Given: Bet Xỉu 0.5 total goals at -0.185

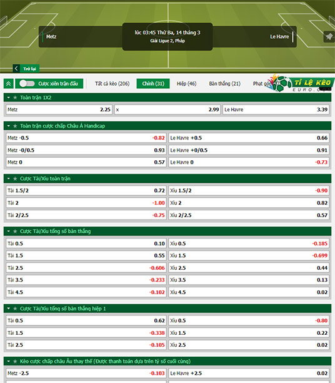Looking at the screenshot, I should 249,243.
